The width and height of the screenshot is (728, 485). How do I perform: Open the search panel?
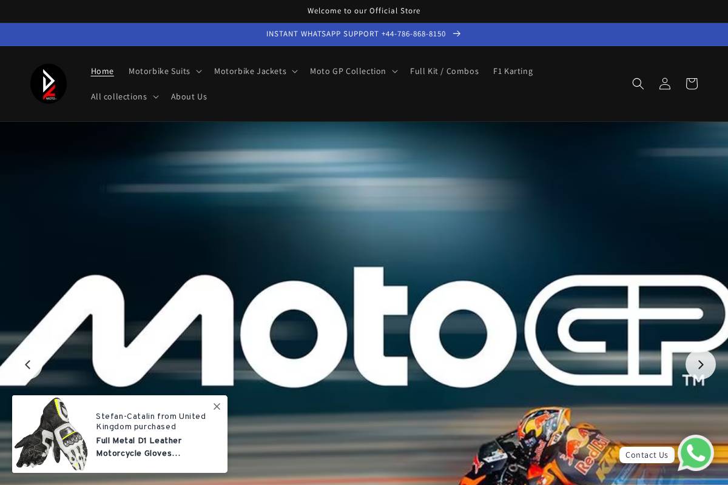(638, 84)
